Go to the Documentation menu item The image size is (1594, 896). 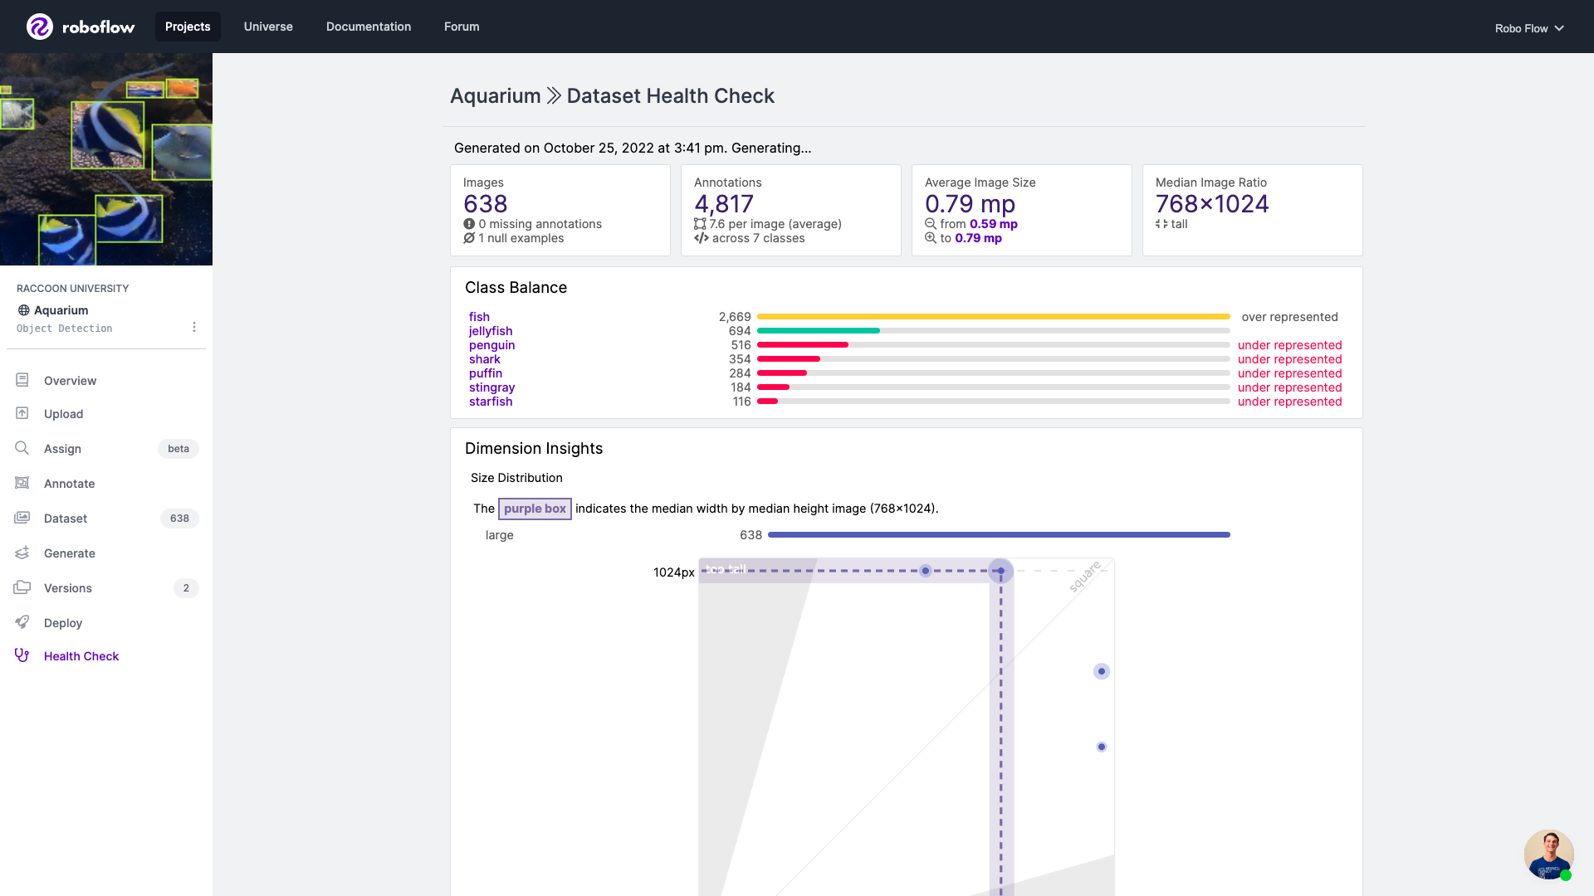(x=369, y=27)
